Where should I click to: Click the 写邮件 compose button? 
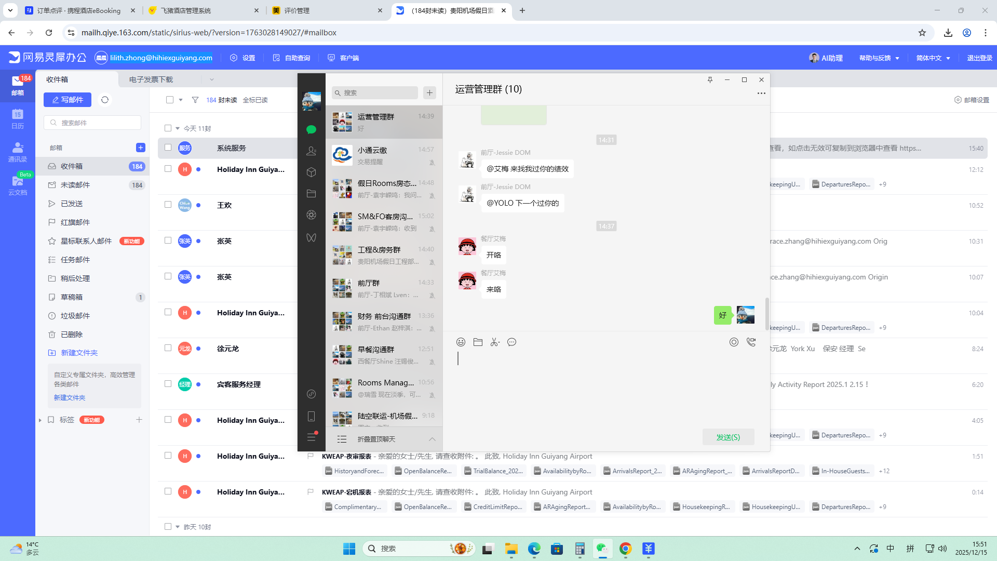(x=68, y=100)
